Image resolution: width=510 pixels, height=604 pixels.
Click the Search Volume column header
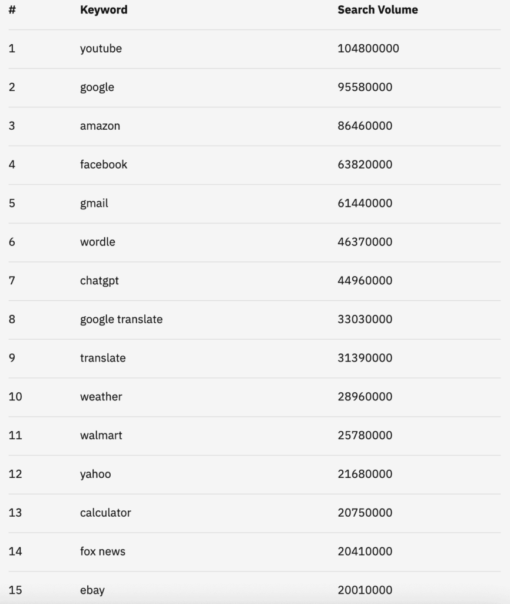pyautogui.click(x=377, y=9)
